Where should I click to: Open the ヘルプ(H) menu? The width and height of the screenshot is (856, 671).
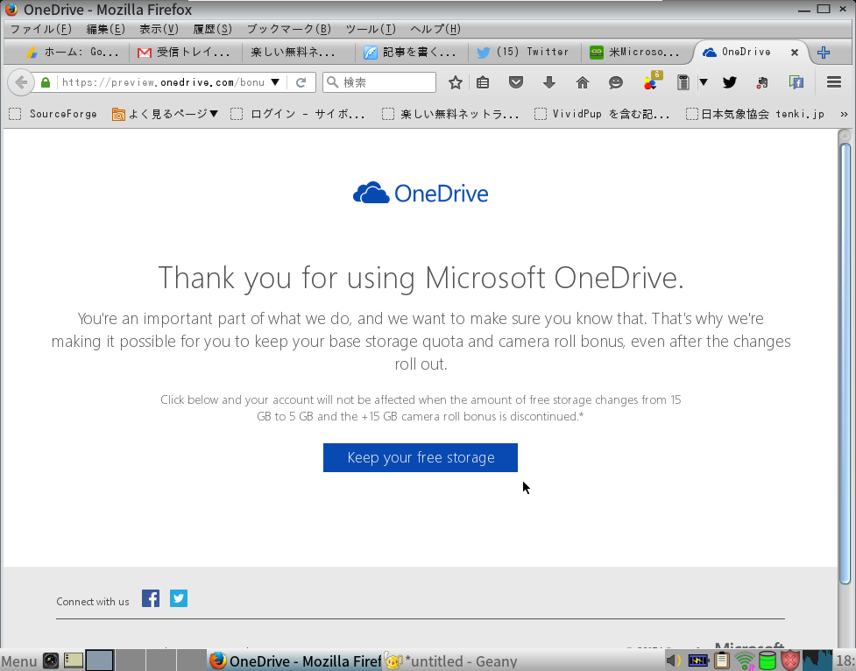click(x=435, y=29)
